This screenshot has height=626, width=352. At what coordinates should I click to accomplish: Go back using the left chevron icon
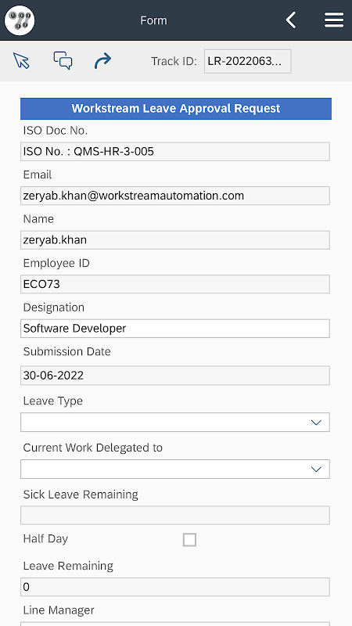(291, 20)
